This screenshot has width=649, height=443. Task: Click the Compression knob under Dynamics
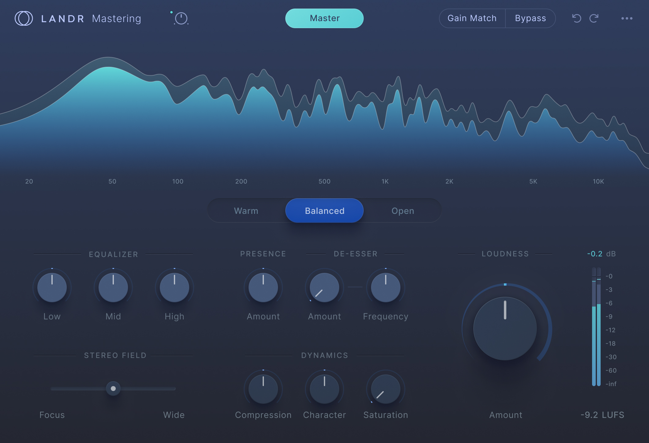click(x=263, y=389)
